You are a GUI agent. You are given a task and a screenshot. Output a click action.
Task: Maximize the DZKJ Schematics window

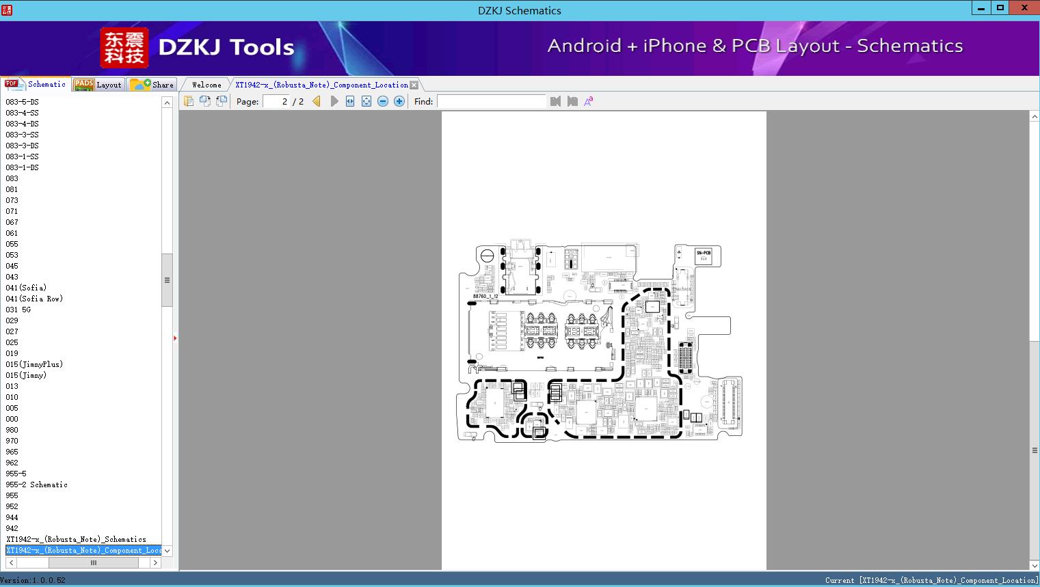pos(1000,8)
